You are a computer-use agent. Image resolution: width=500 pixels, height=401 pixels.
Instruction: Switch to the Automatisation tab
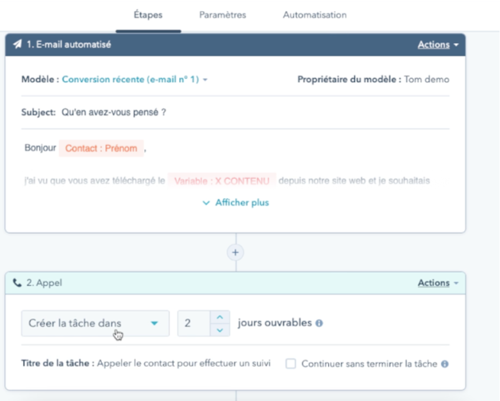click(x=315, y=15)
